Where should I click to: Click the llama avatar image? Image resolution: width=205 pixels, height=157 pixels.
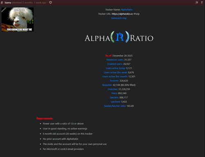point(18,19)
